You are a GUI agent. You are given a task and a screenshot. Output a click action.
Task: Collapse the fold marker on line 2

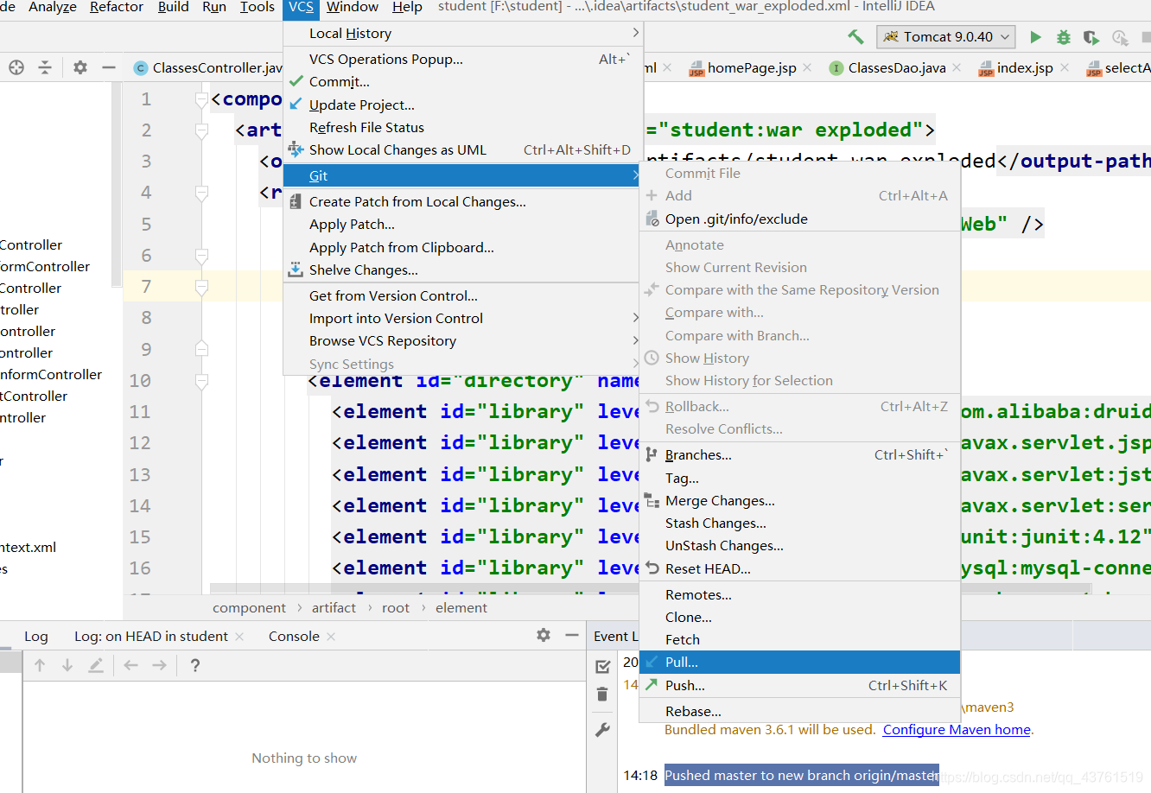[201, 131]
